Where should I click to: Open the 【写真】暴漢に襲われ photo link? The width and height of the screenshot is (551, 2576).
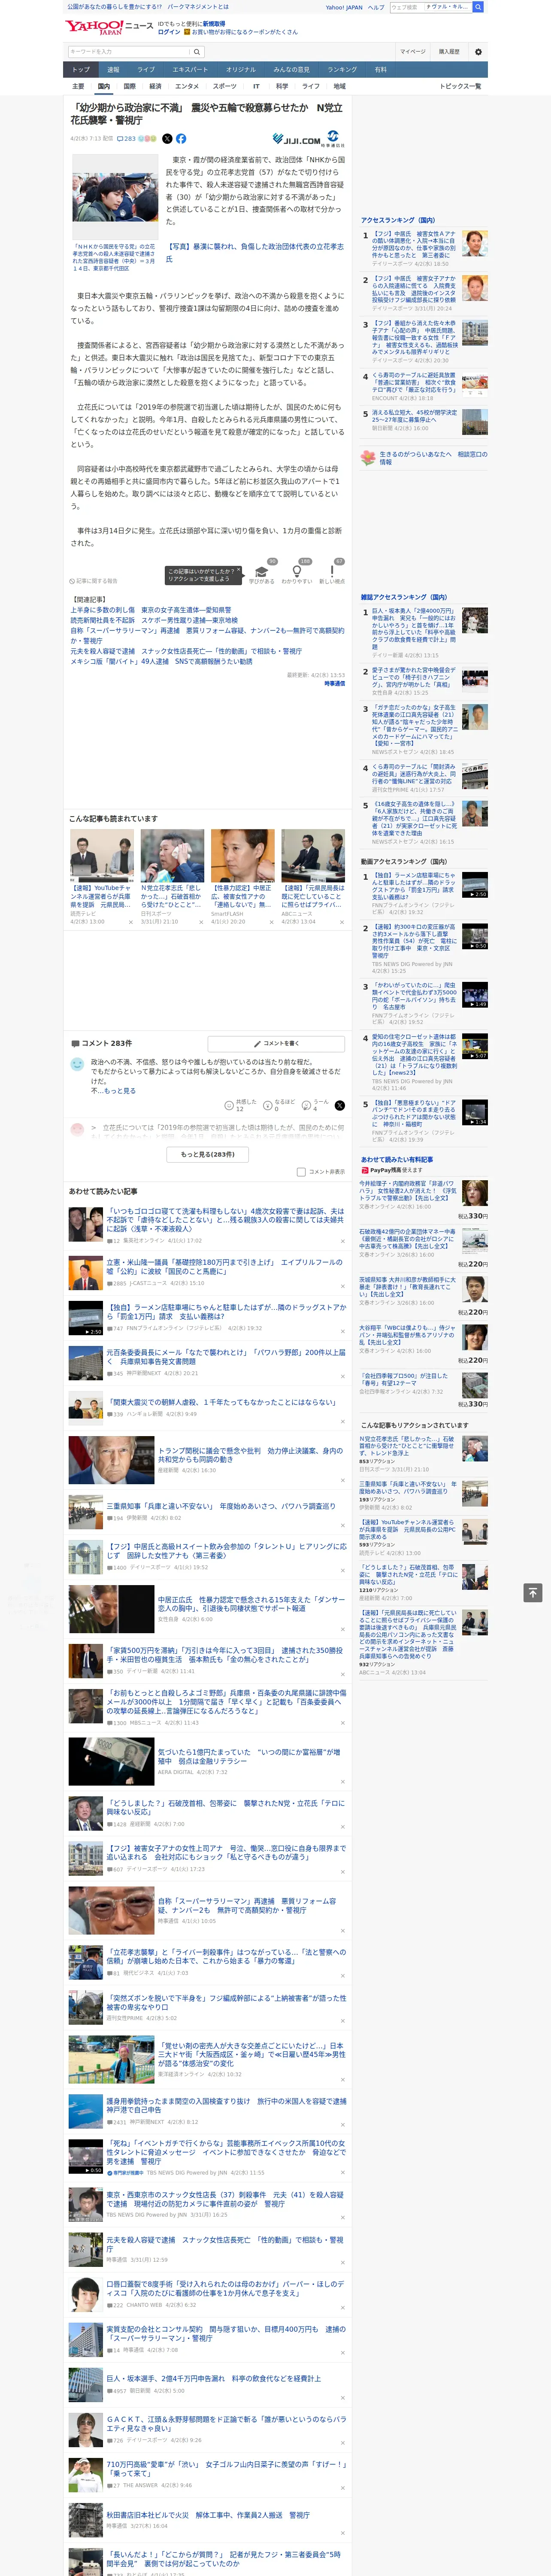(x=254, y=252)
